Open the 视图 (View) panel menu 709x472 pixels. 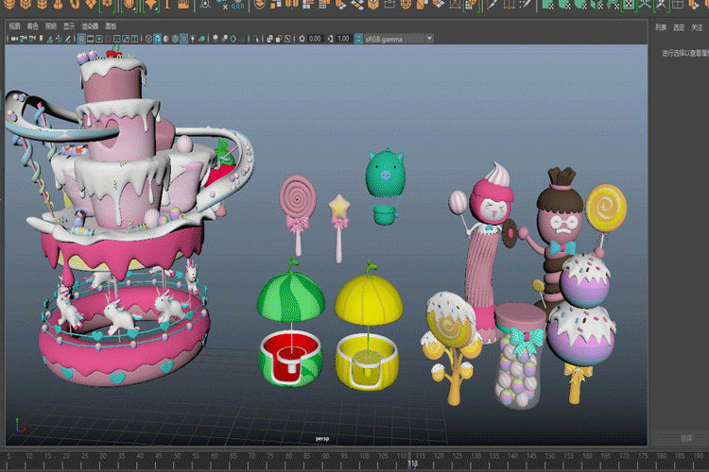point(14,26)
